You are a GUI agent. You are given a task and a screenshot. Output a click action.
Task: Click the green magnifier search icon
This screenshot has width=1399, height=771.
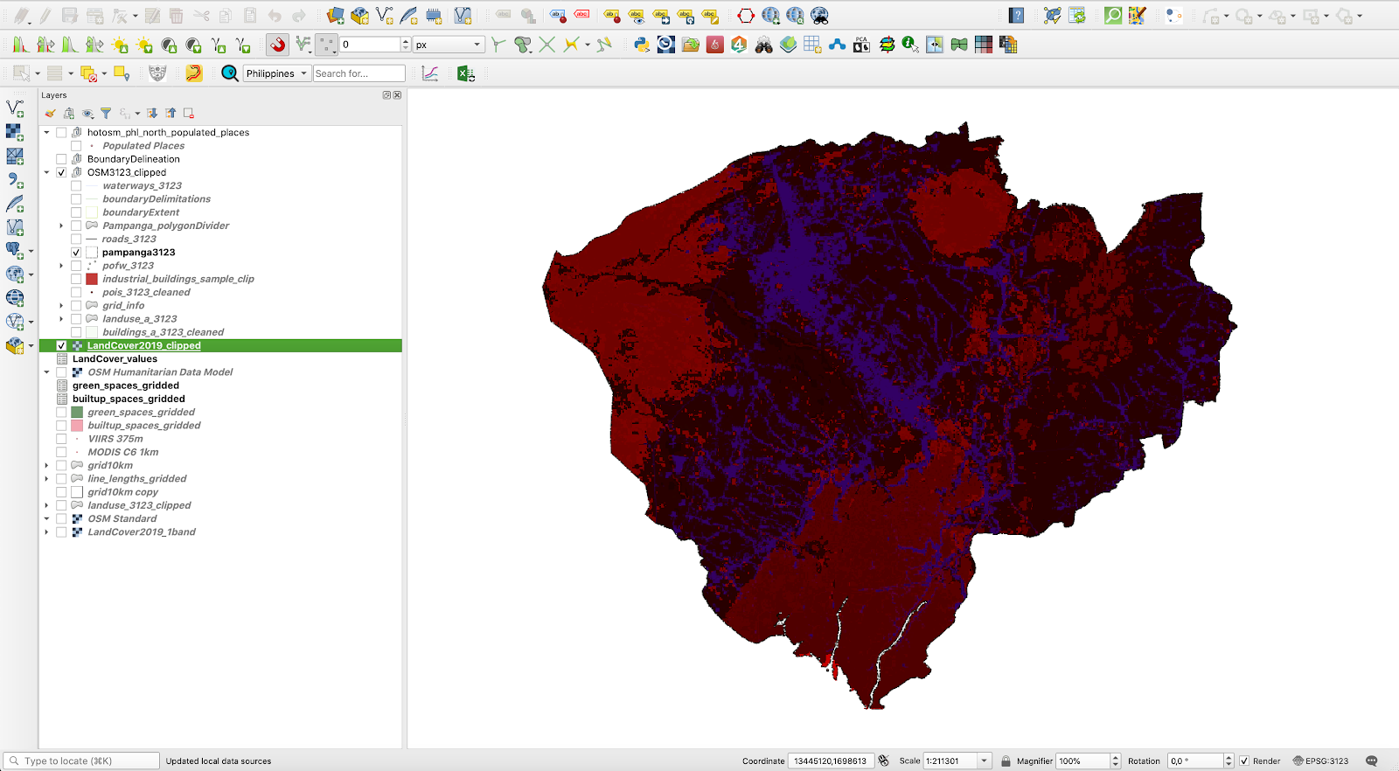pos(1113,16)
